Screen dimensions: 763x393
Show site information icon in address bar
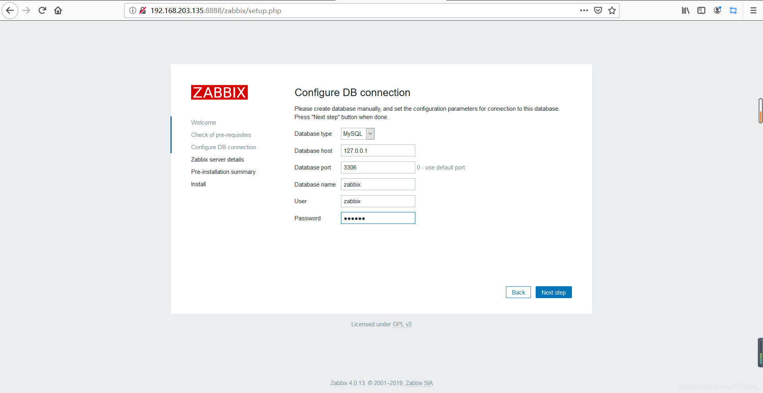point(133,10)
